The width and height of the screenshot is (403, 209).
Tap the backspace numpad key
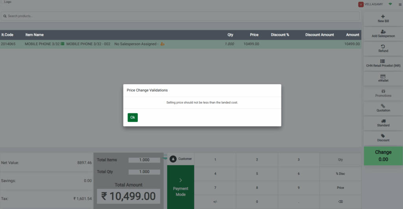(x=340, y=202)
